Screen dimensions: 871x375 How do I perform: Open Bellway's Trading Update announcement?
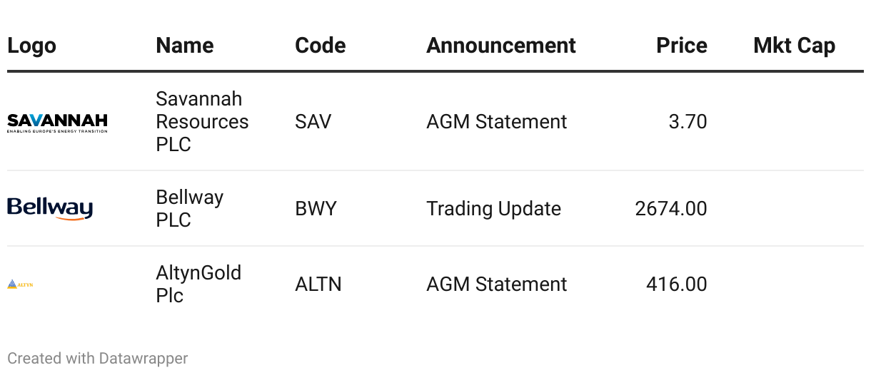[x=493, y=209]
